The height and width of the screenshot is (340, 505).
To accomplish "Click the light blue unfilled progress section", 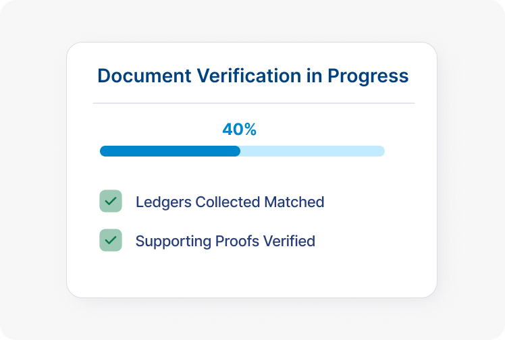I will coord(312,151).
